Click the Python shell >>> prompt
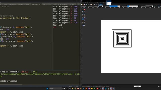161x90 pixels. (55, 27)
